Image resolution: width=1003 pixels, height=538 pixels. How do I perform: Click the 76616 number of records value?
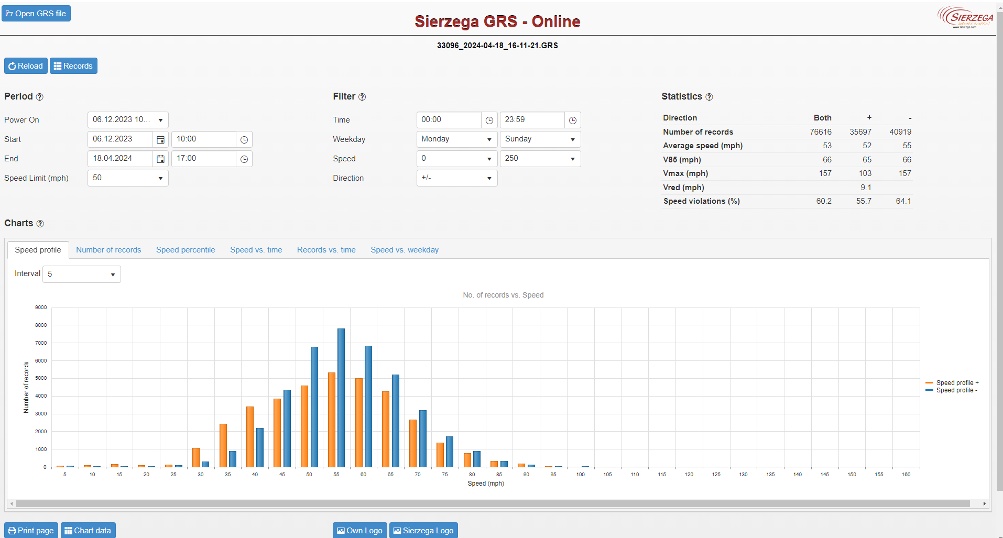[x=821, y=132]
